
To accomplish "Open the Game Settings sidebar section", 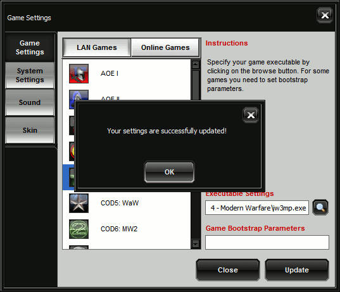I will coord(30,47).
